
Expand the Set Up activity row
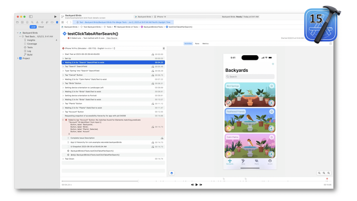[63, 58]
